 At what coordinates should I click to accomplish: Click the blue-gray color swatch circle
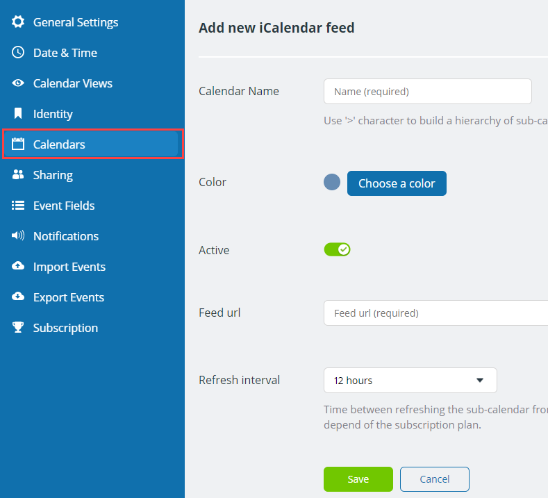[332, 182]
